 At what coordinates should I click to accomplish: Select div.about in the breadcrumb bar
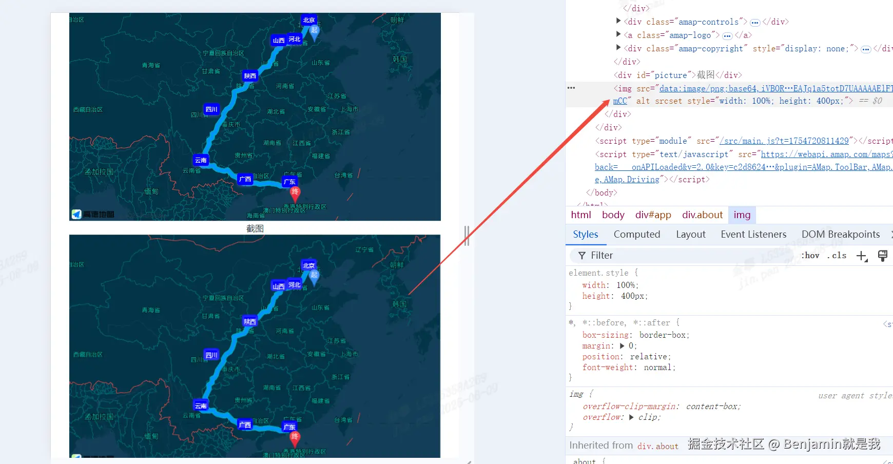point(703,215)
